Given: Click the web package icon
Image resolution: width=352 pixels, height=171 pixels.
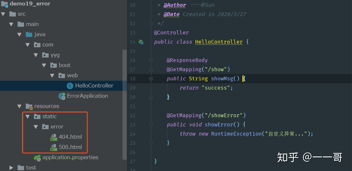Looking at the screenshot, I should point(62,75).
